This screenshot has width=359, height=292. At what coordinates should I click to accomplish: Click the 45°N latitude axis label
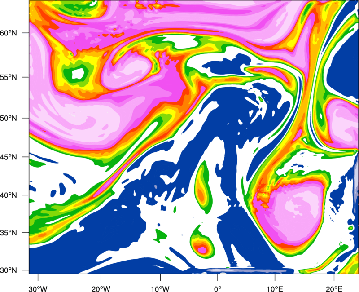9,157
